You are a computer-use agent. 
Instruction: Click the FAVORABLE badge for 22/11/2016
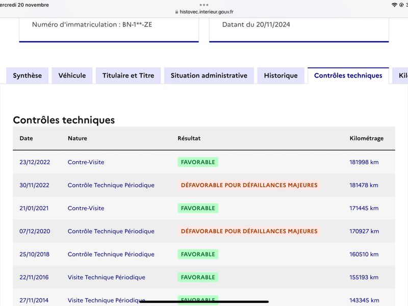198,277
